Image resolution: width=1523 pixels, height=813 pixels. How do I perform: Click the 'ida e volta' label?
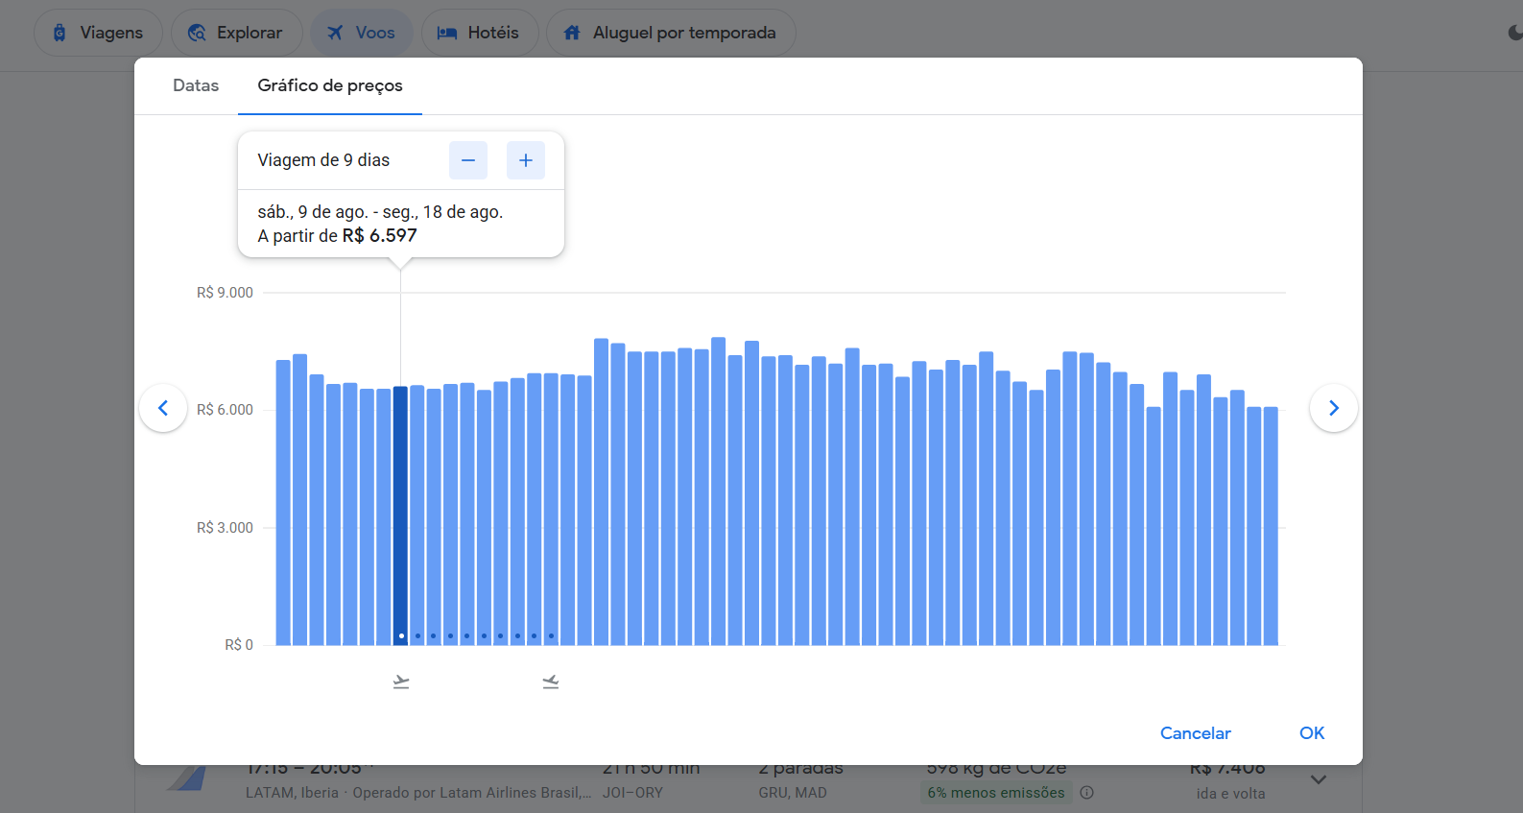(1230, 794)
